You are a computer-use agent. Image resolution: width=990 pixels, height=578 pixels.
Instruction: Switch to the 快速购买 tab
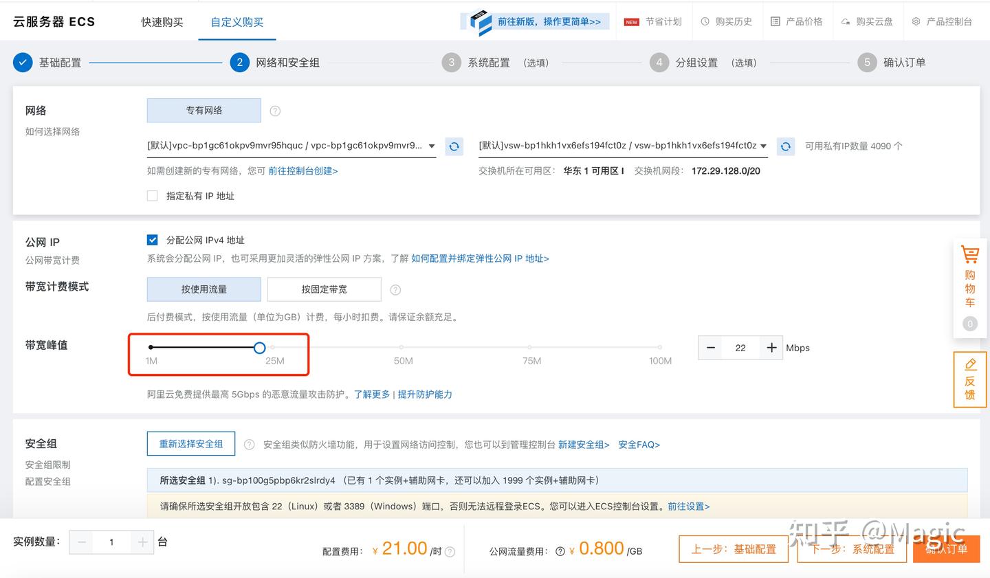pos(162,21)
